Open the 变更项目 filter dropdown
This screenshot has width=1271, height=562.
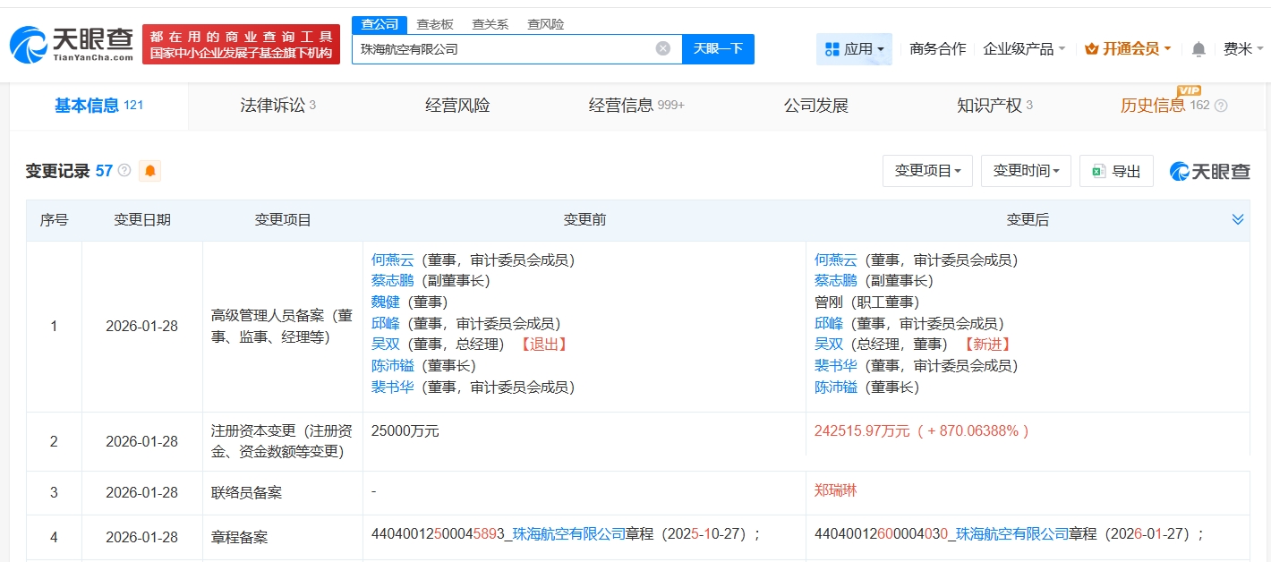coord(927,171)
